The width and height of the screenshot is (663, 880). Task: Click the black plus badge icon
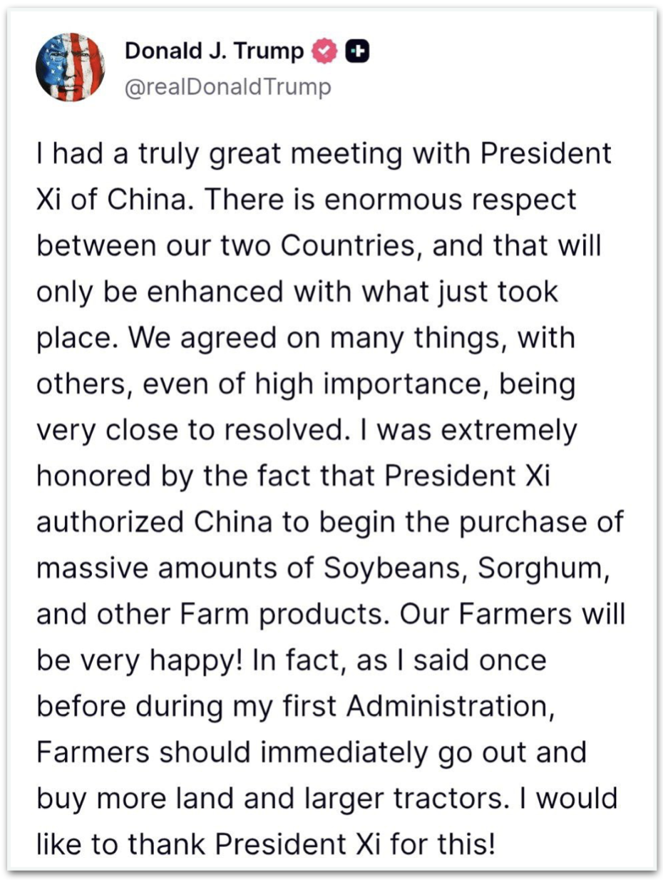356,51
